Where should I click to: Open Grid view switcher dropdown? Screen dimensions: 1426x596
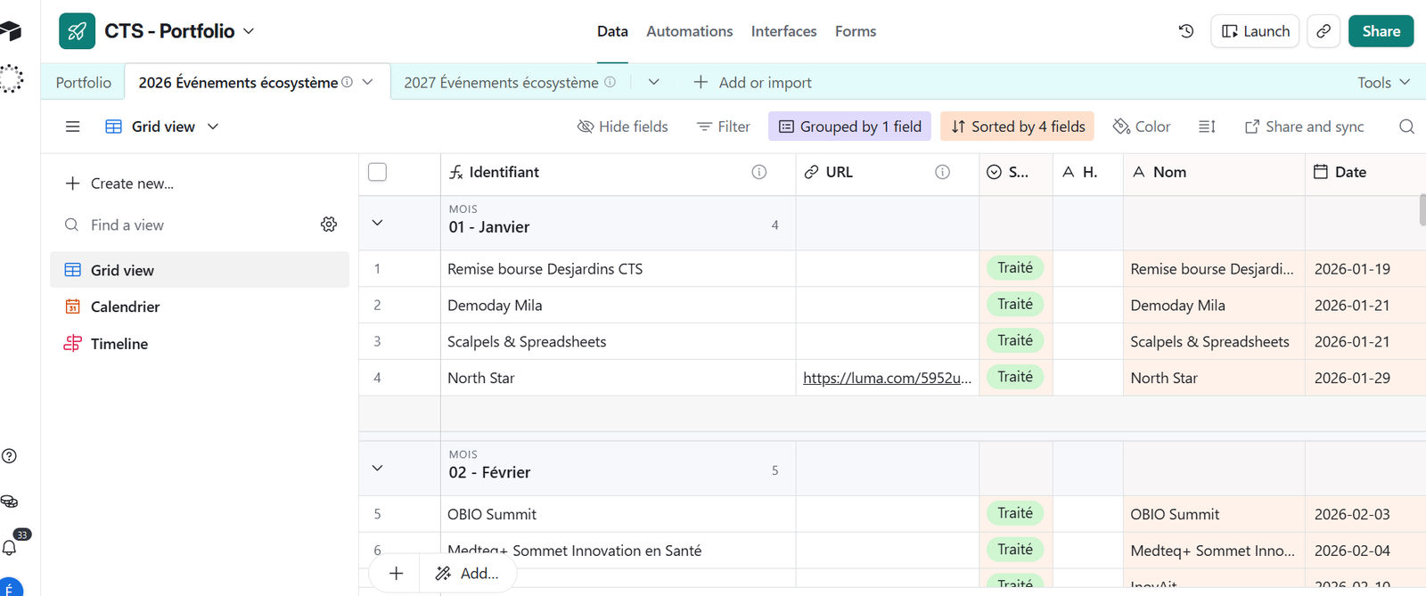tap(162, 127)
